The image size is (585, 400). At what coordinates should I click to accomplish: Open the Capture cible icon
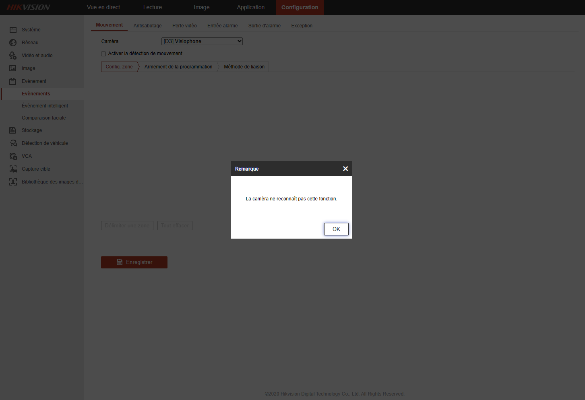click(13, 169)
